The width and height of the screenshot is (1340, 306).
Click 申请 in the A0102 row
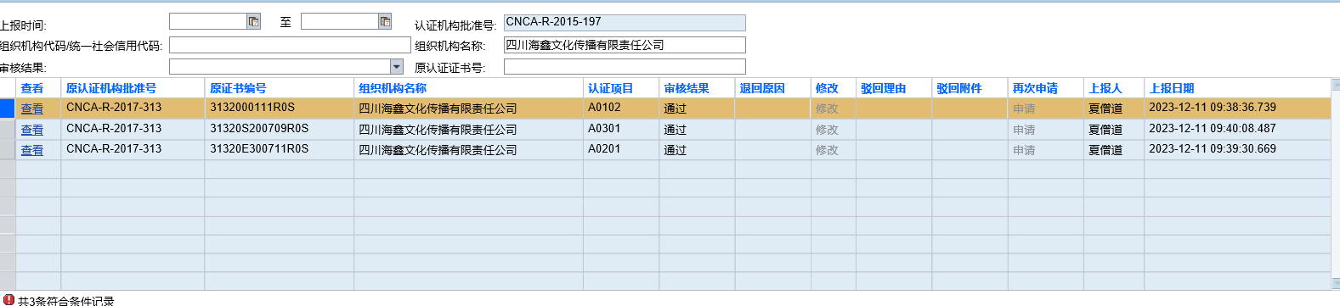1024,108
